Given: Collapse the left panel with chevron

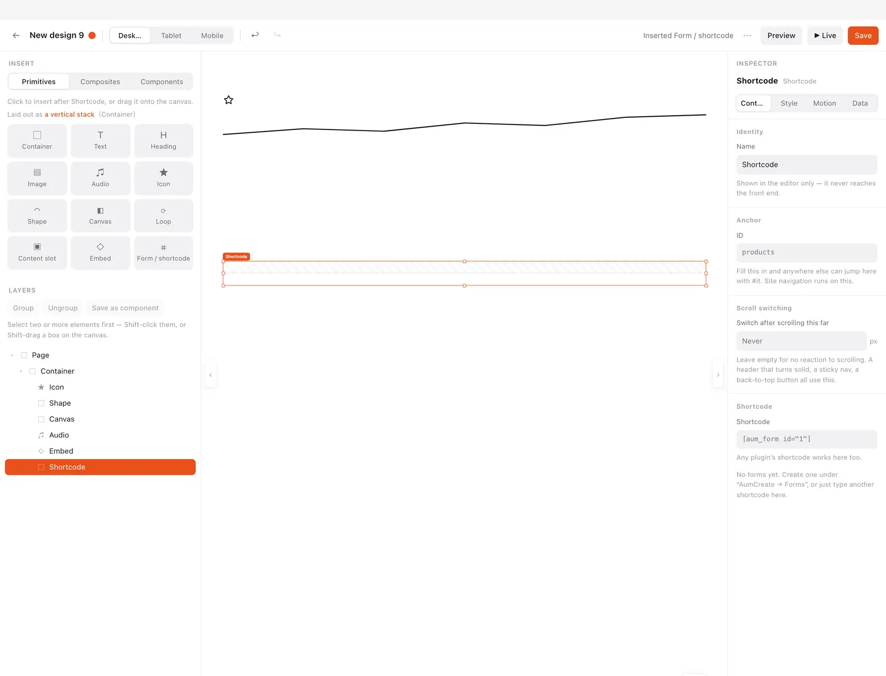Looking at the screenshot, I should pos(210,375).
